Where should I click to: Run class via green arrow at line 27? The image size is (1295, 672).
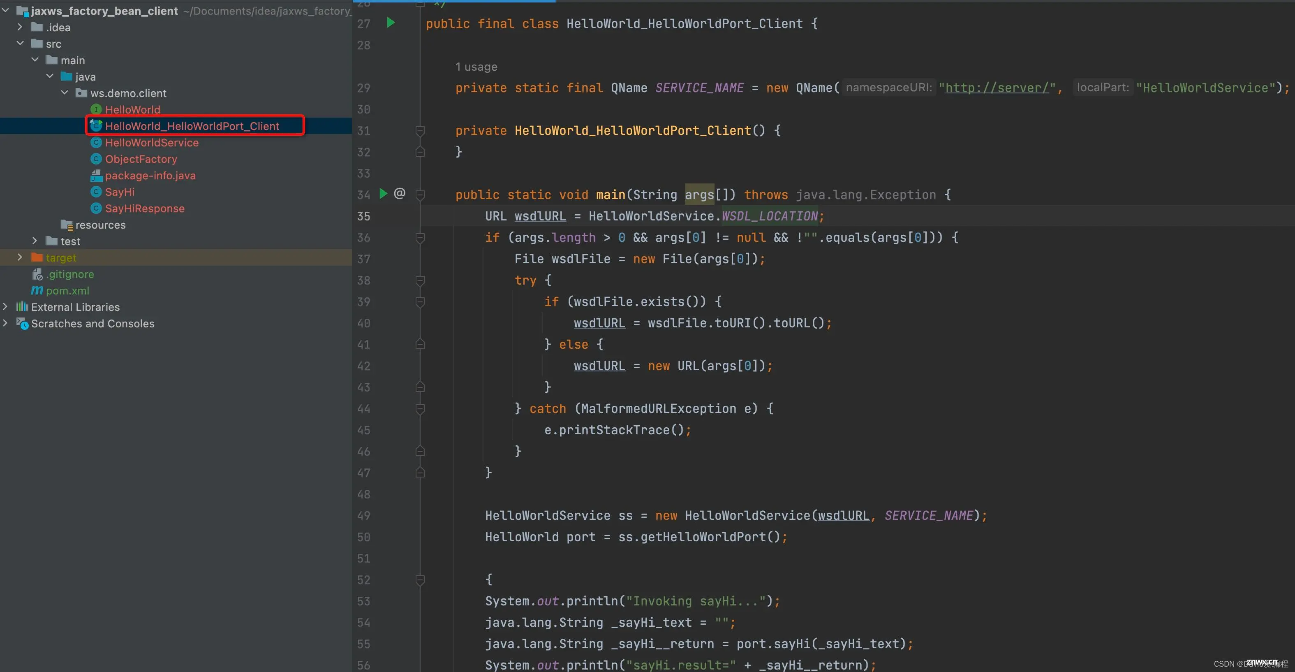pos(391,23)
